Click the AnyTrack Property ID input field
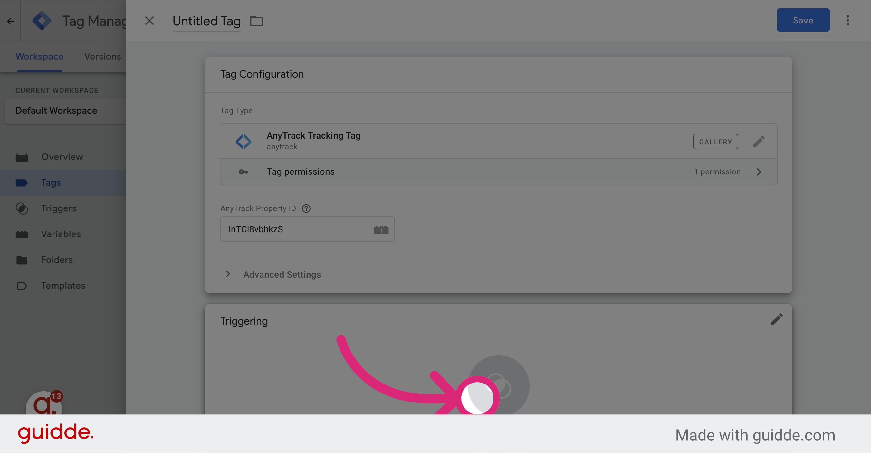This screenshot has height=453, width=871. pos(294,229)
